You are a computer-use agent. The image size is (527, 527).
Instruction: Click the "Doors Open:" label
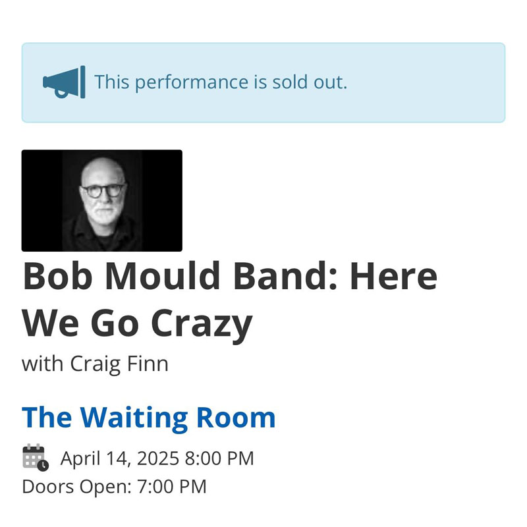tap(76, 487)
